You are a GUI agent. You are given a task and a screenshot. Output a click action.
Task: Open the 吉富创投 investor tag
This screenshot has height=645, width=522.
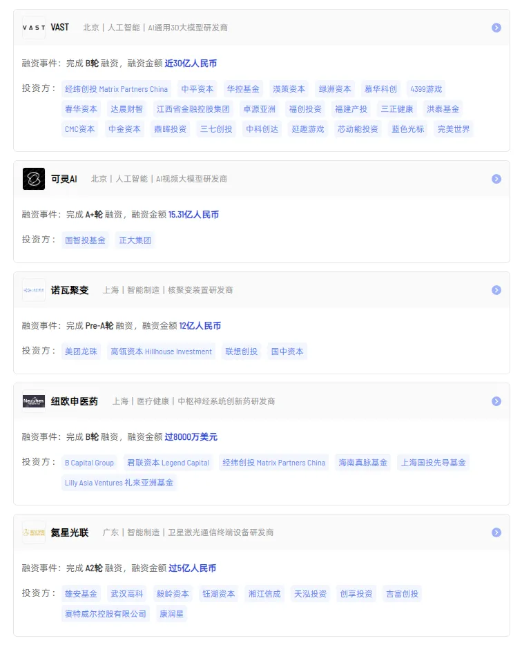402,594
